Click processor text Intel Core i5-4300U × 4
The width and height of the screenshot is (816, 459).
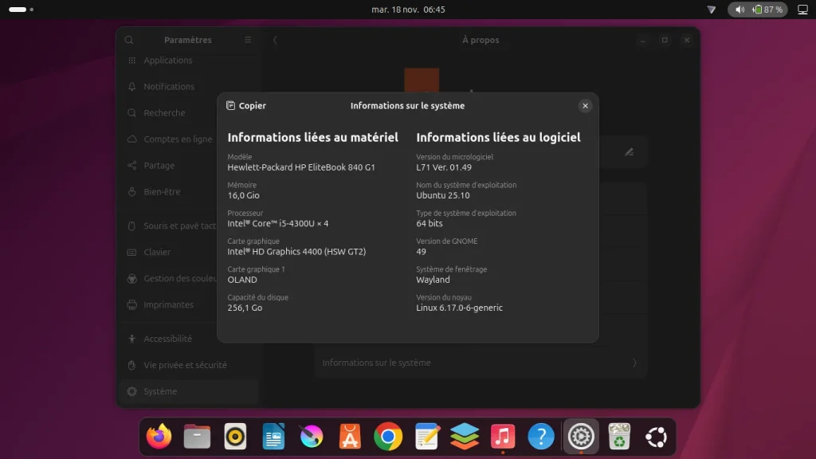coord(277,223)
